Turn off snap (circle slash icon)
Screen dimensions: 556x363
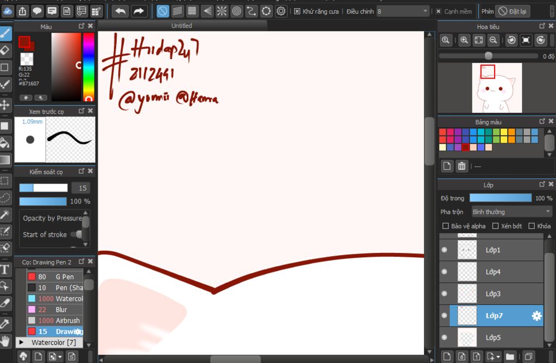[x=163, y=11]
